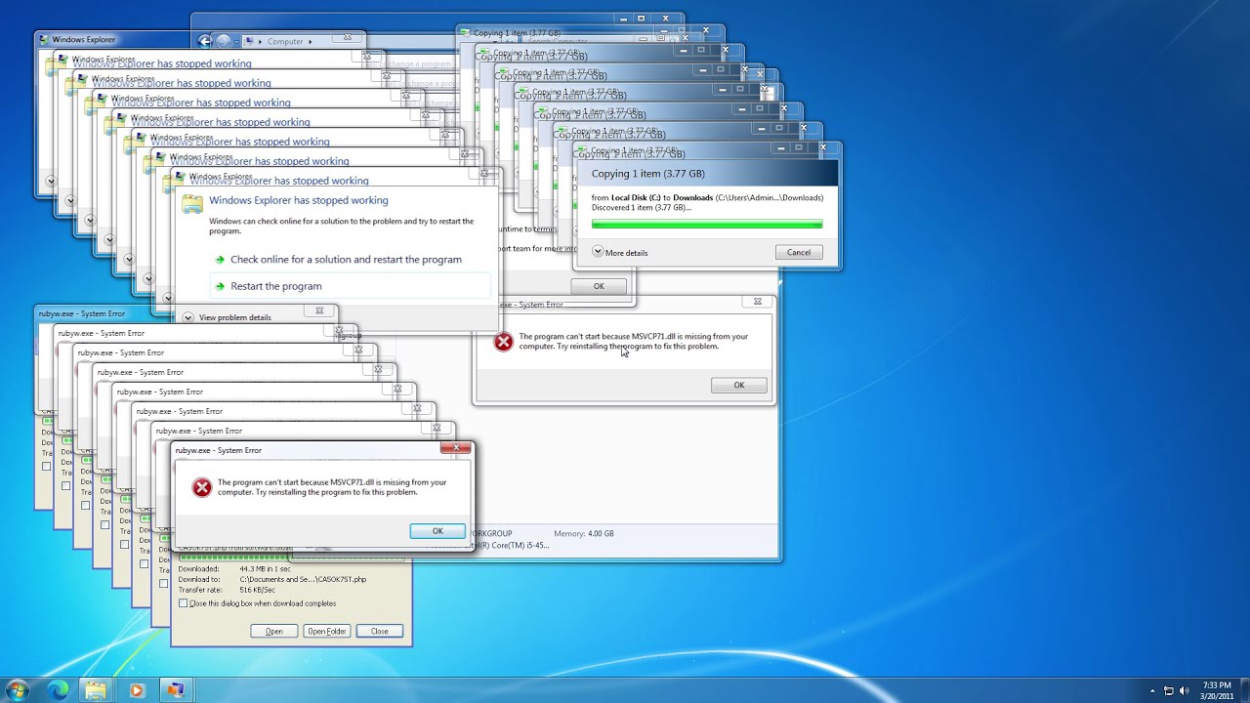Click the title icon of the front Copying dialog
The image size is (1250, 703).
point(581,151)
